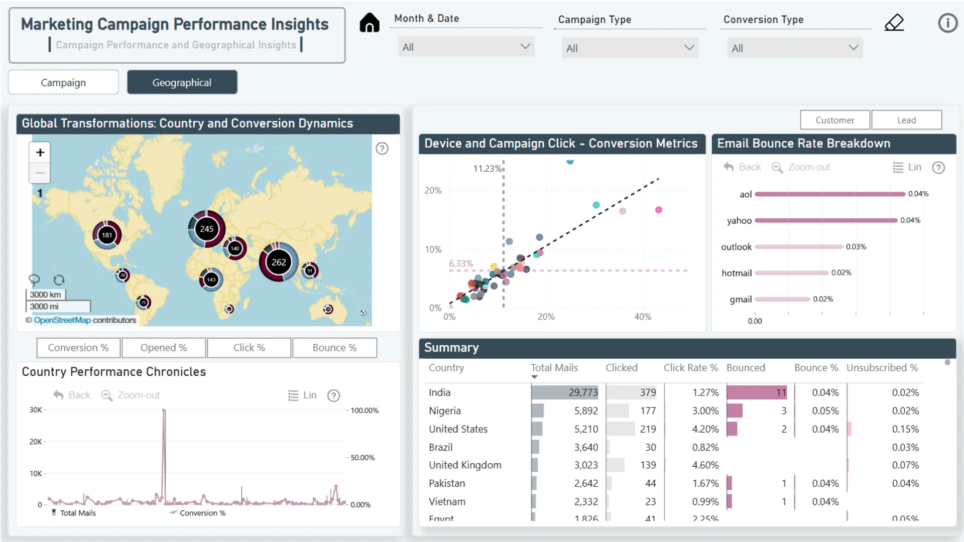Zoom out on the map with minus
964x542 pixels.
(40, 173)
